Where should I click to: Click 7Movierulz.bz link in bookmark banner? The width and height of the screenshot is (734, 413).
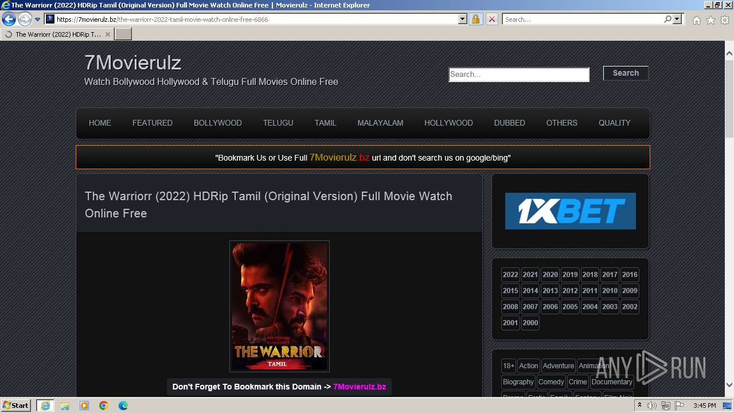[339, 157]
